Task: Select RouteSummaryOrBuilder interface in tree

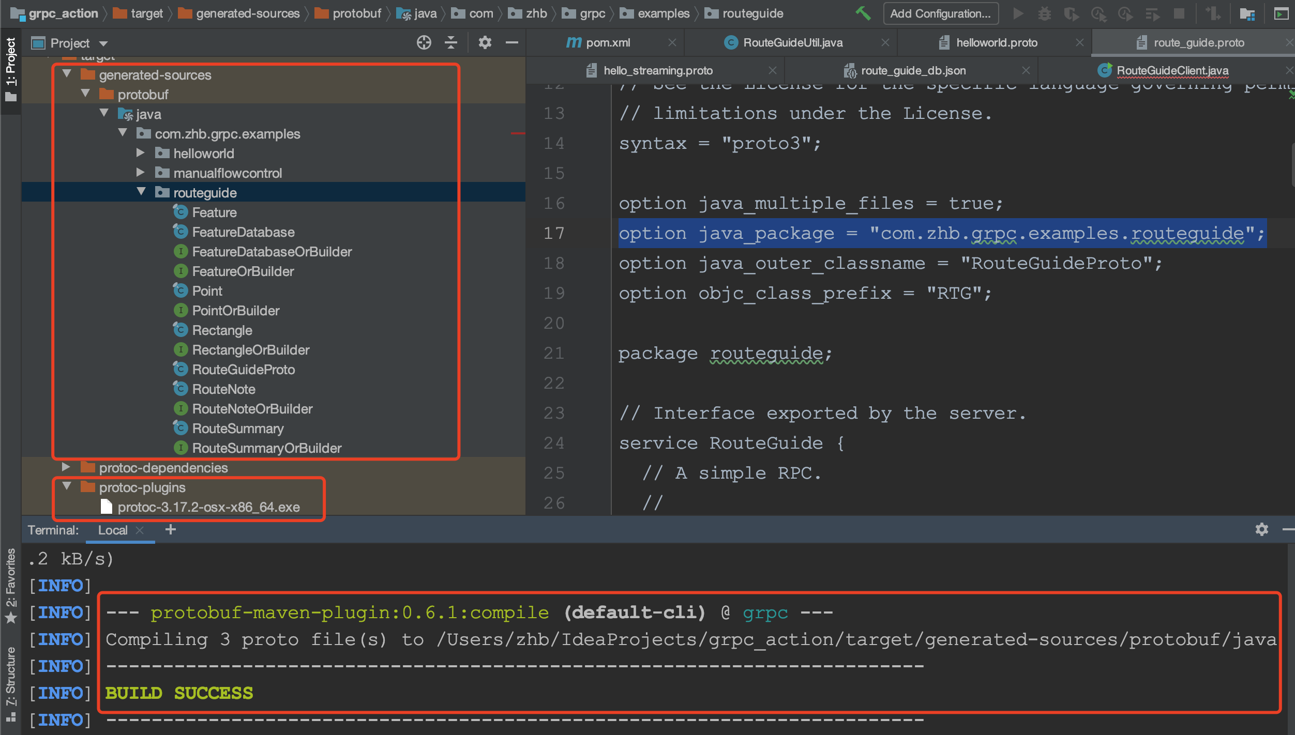Action: pos(267,448)
